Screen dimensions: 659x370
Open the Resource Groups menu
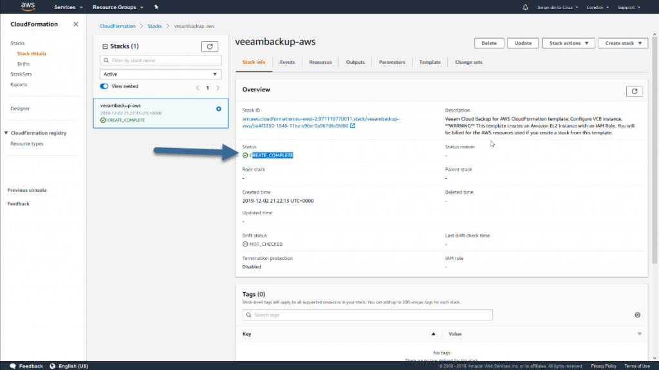118,7
